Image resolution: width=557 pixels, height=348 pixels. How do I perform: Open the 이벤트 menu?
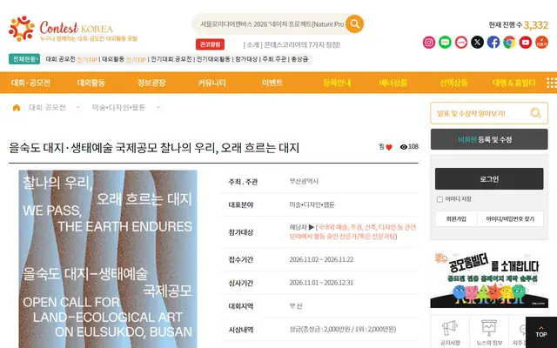[272, 83]
